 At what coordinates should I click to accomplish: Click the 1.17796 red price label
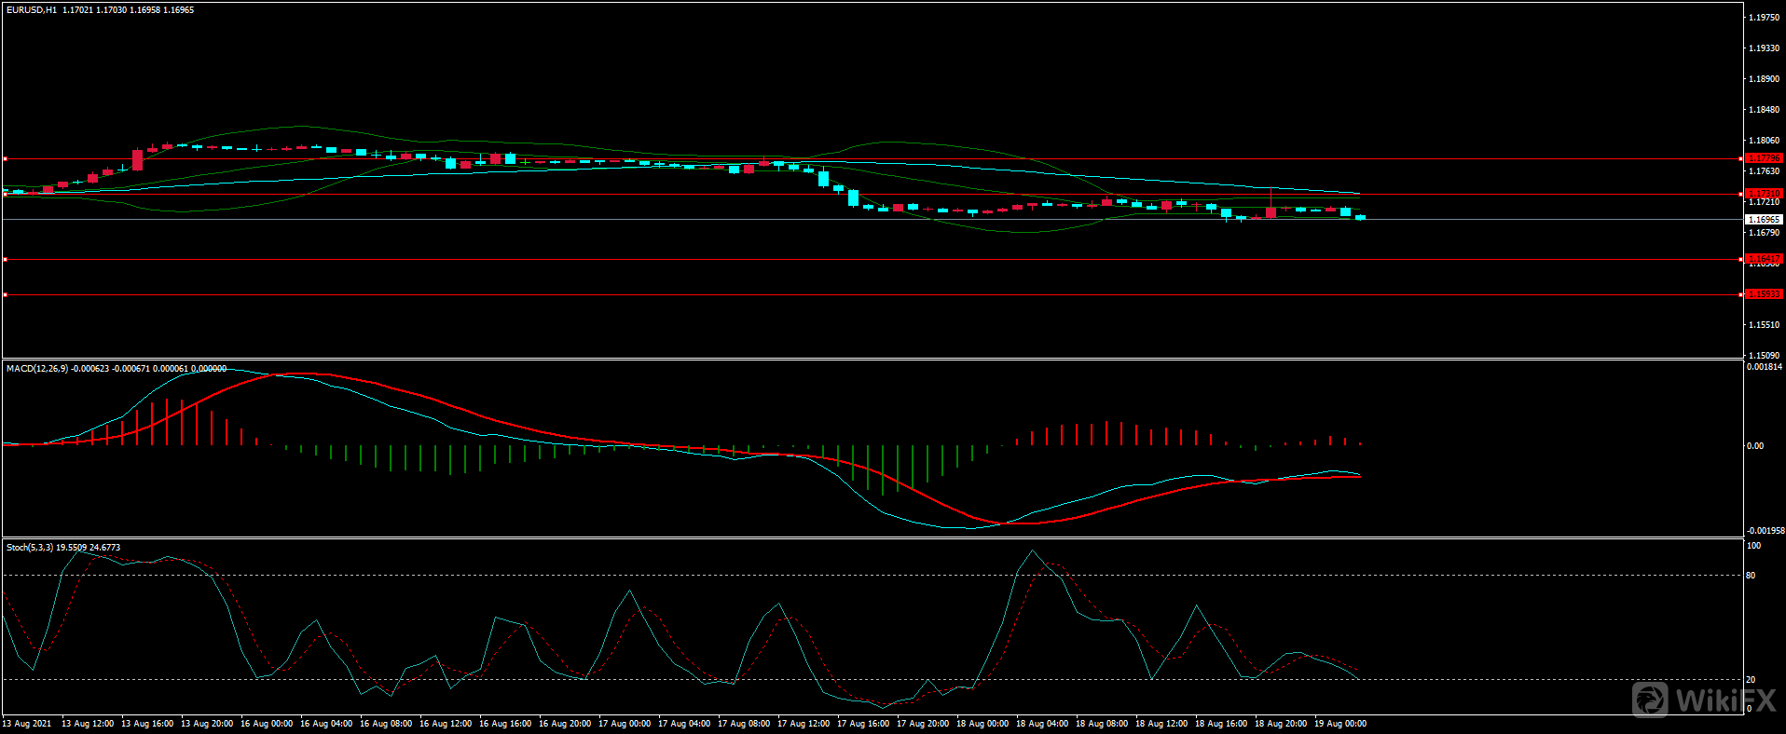[x=1763, y=158]
